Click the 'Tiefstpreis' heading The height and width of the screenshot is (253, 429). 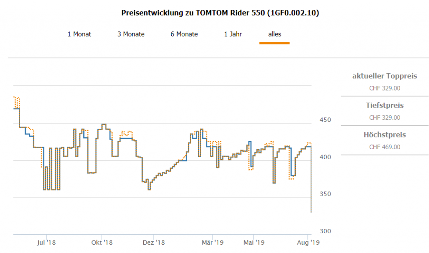click(385, 105)
